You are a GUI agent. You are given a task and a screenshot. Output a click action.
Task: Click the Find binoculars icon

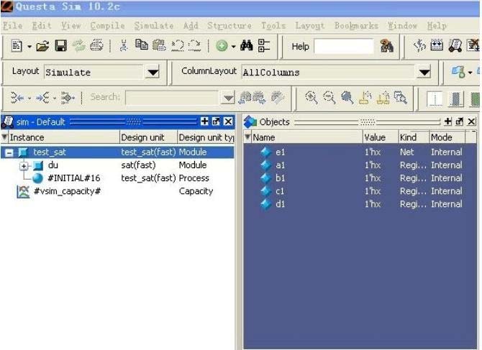pyautogui.click(x=247, y=46)
